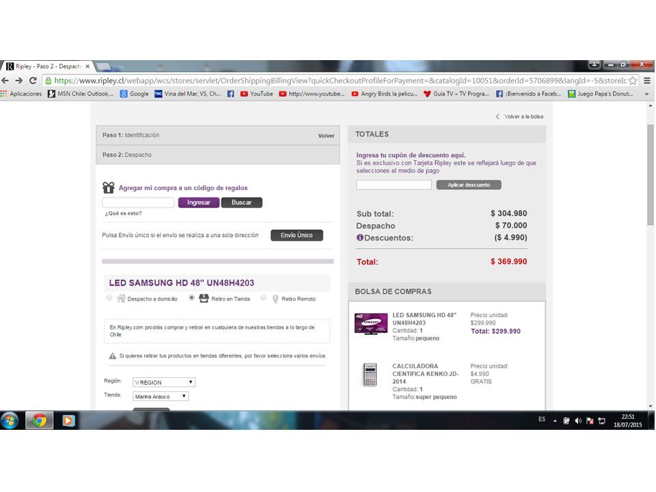Click Aplicar descuento button
The height and width of the screenshot is (492, 656).
469,185
